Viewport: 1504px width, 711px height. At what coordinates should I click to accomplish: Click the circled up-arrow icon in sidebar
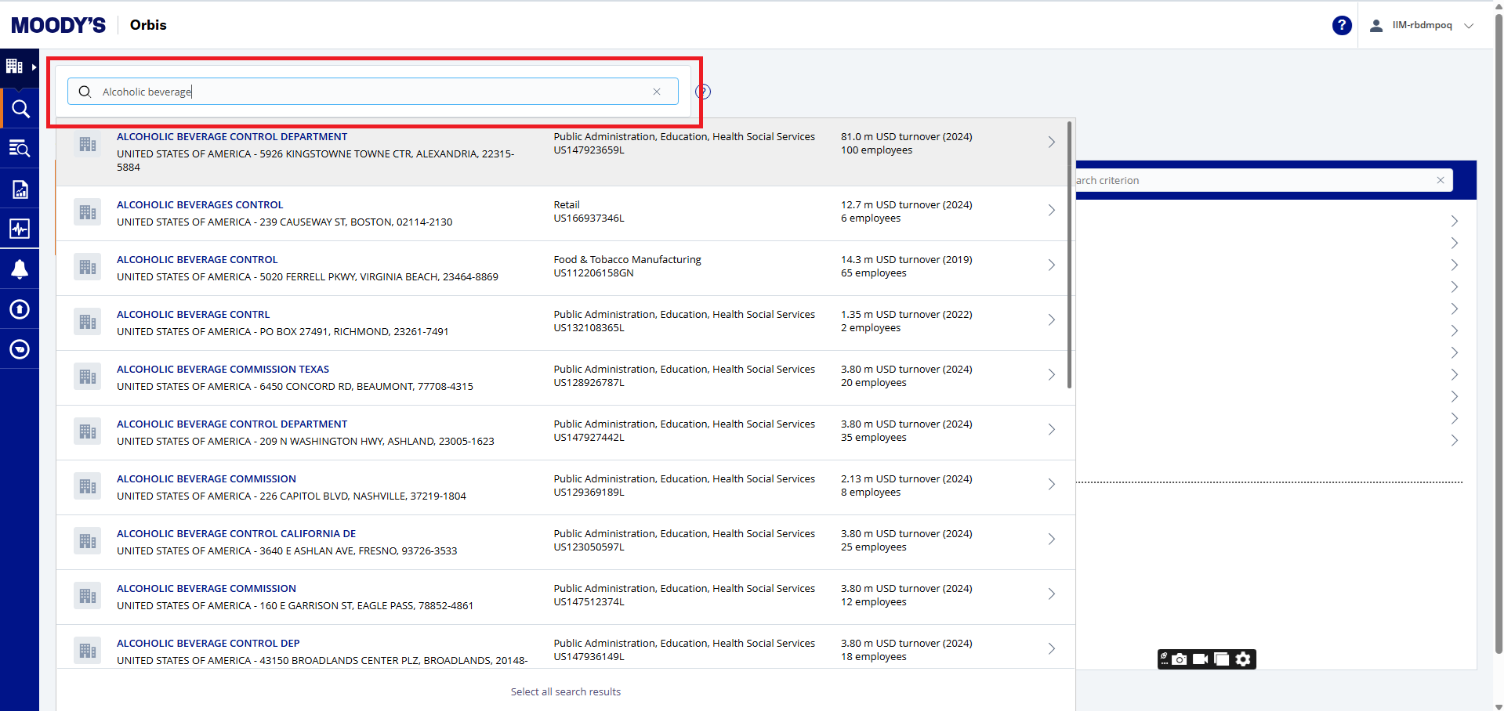[x=20, y=309]
